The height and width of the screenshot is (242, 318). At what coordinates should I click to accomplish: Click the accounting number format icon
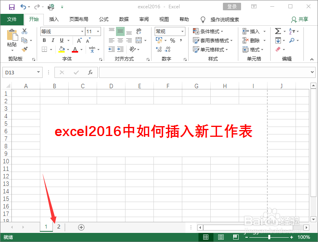coord(159,40)
